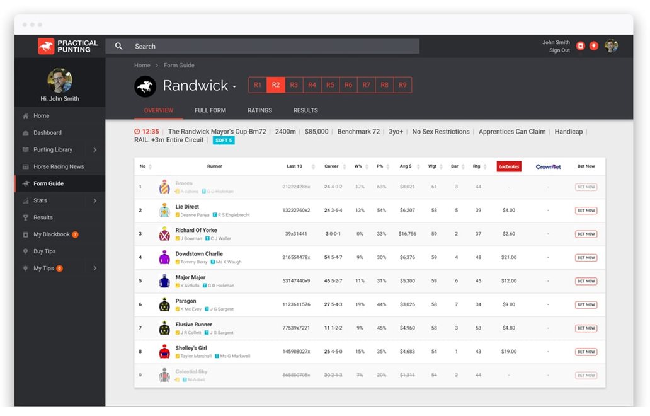Switch to the Full Form tab

pyautogui.click(x=210, y=110)
